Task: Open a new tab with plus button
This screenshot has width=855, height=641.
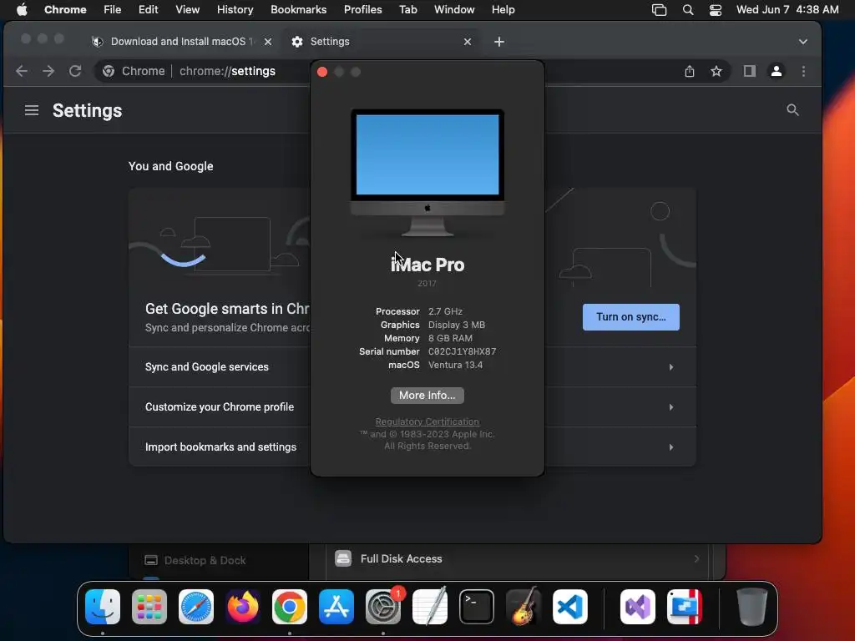Action: [x=499, y=42]
